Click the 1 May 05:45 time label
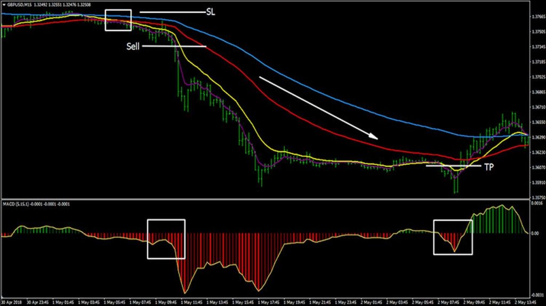This screenshot has height=306, width=546. click(x=116, y=302)
